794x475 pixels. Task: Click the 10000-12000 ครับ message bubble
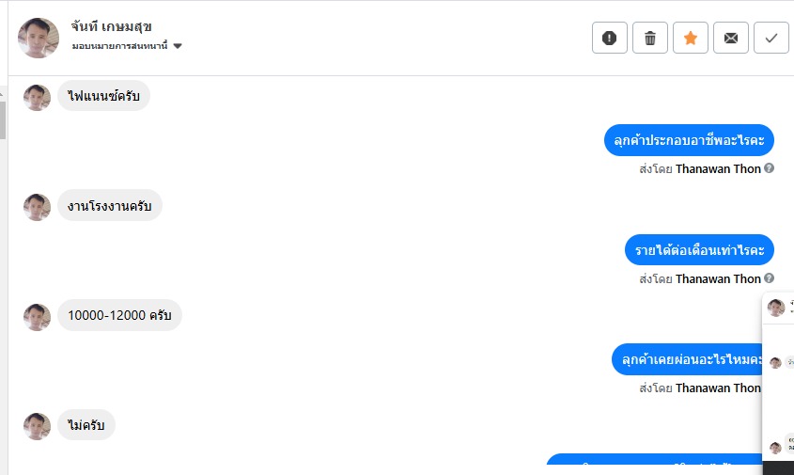click(119, 315)
